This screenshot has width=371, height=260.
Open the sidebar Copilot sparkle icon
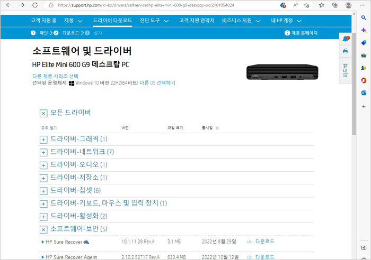364,30
